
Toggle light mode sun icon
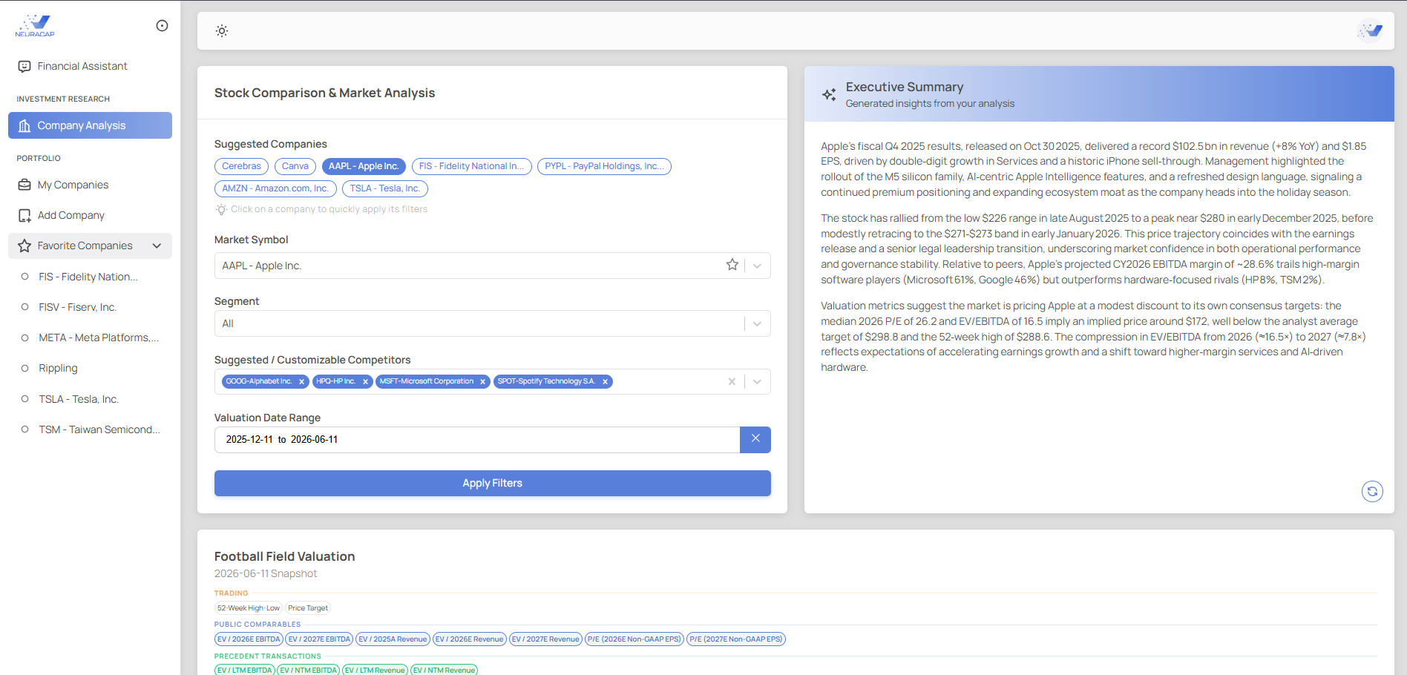coord(222,31)
